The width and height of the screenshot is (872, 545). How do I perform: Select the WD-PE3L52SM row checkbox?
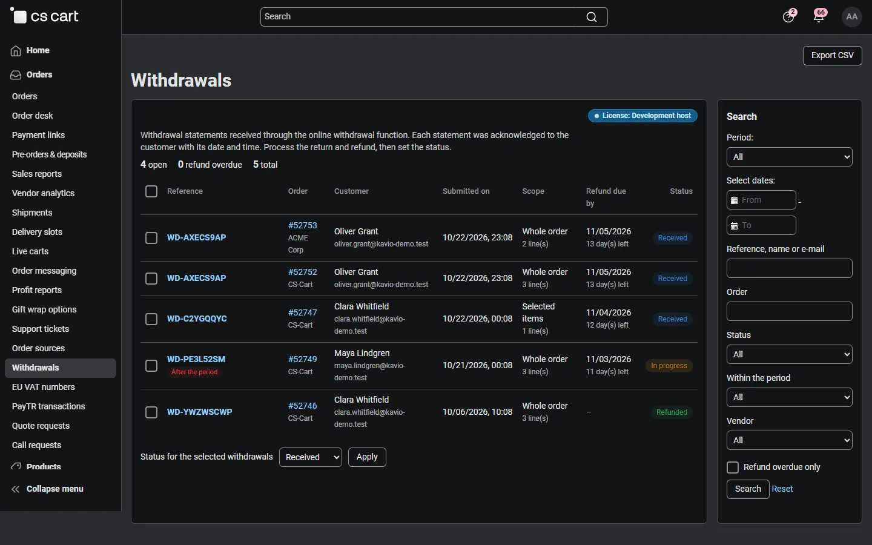(x=151, y=366)
